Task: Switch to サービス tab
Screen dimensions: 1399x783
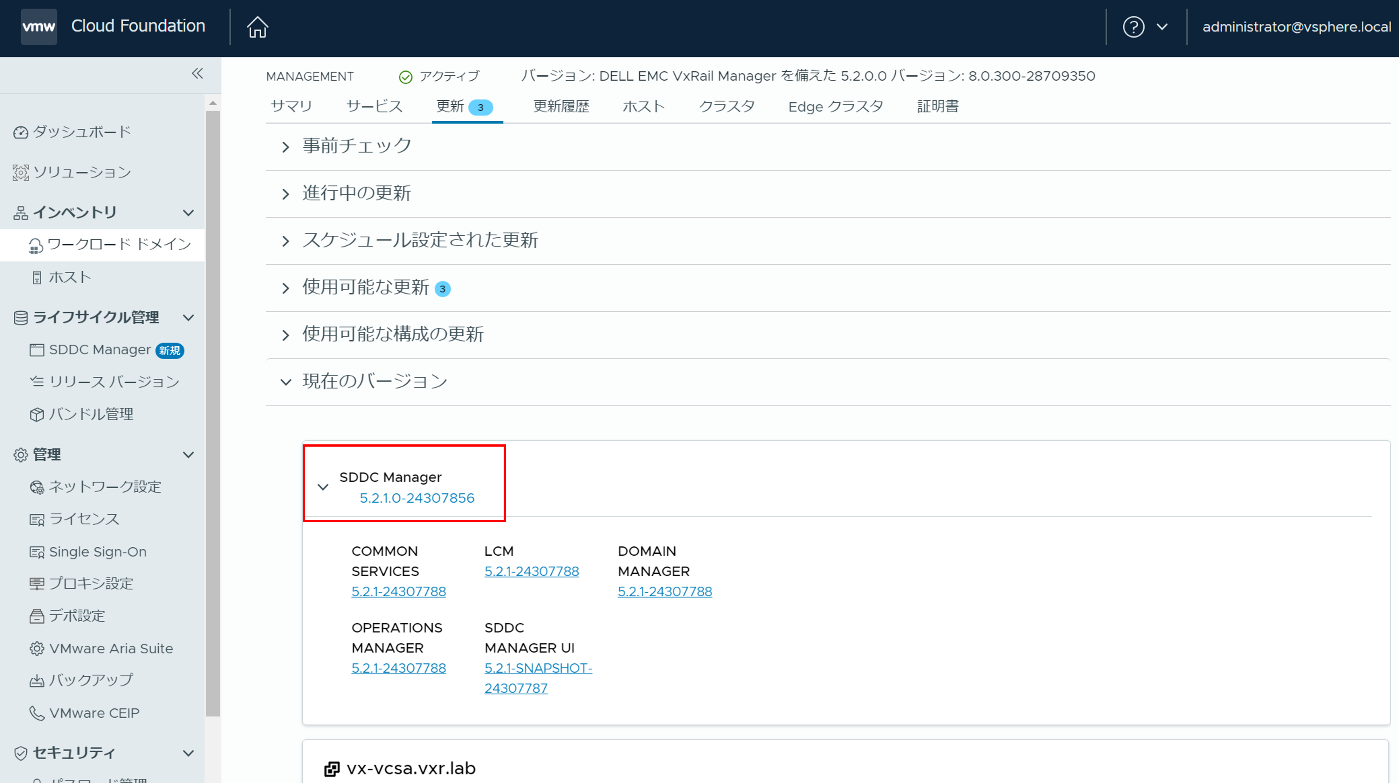Action: [x=375, y=106]
